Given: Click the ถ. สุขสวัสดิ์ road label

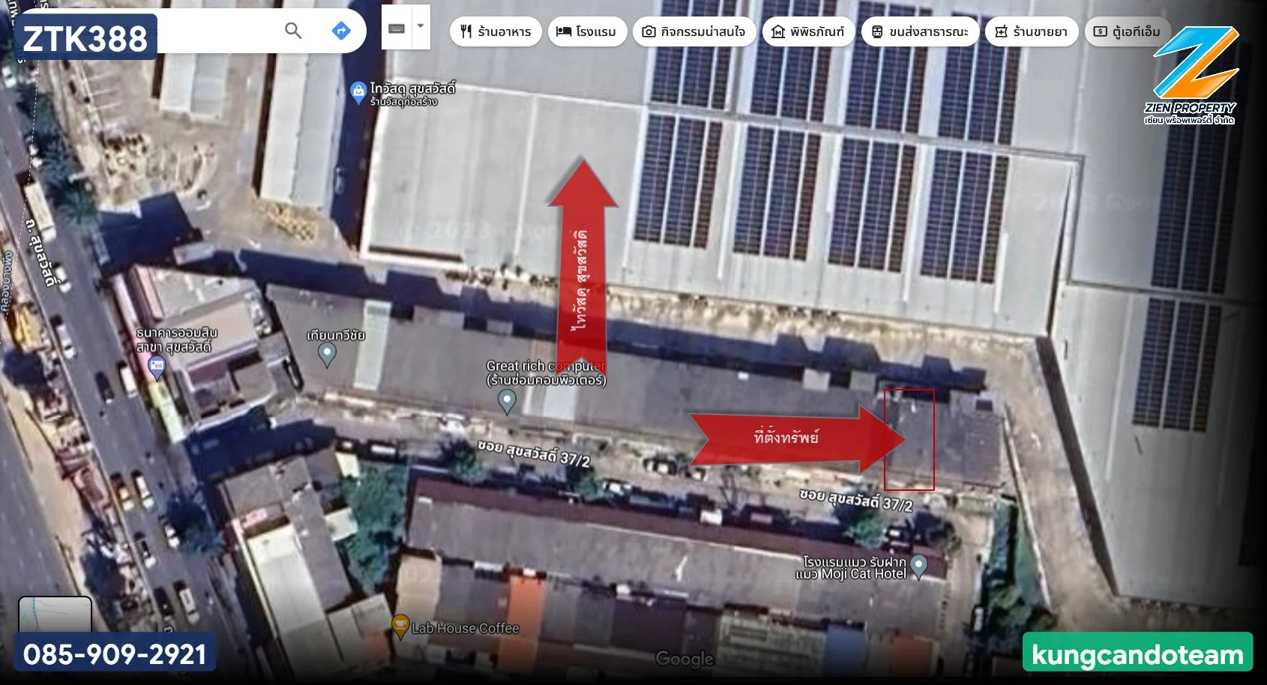Looking at the screenshot, I should (41, 253).
